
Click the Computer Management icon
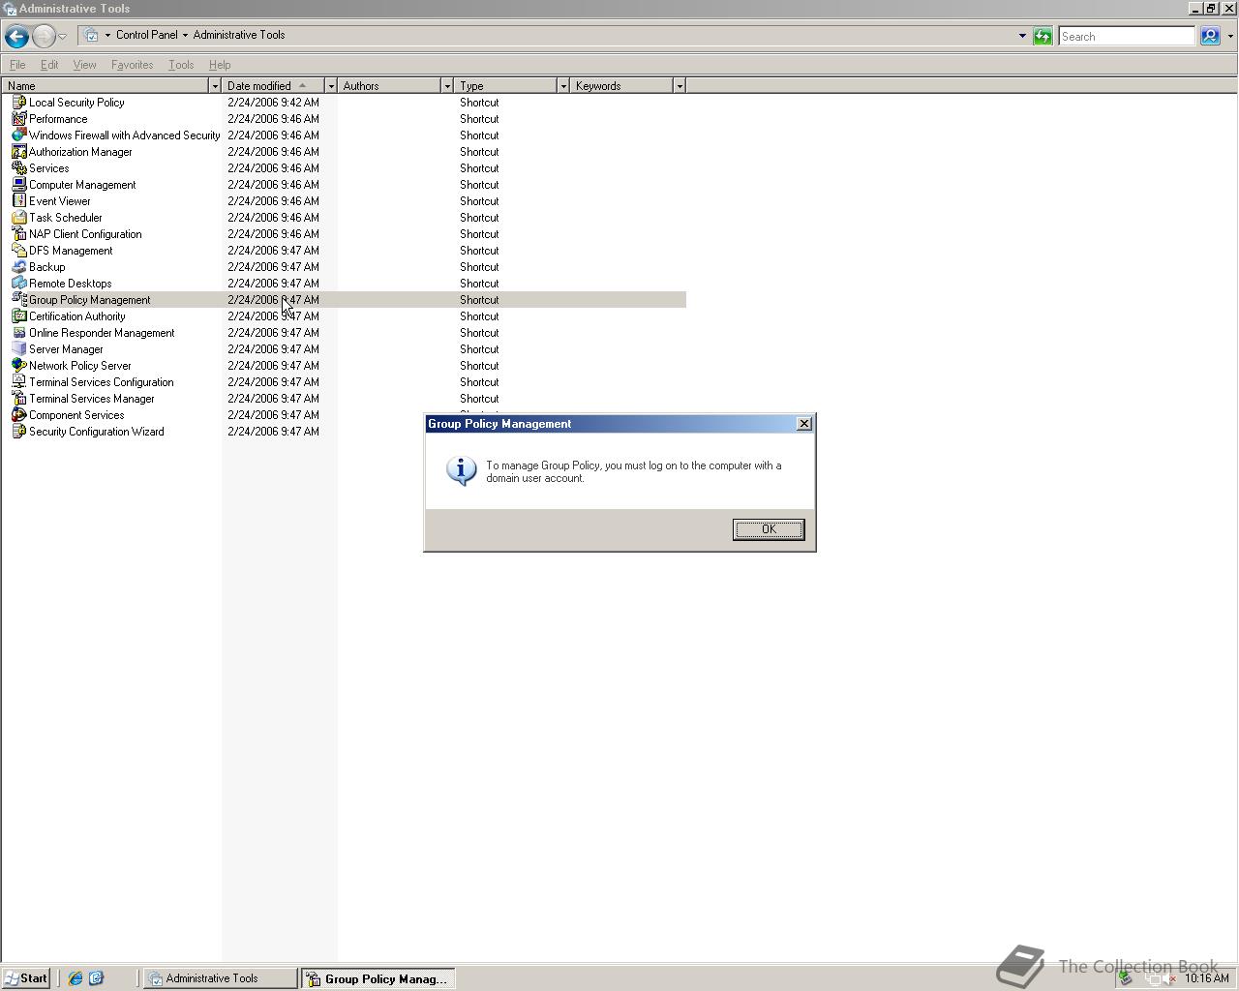(18, 185)
